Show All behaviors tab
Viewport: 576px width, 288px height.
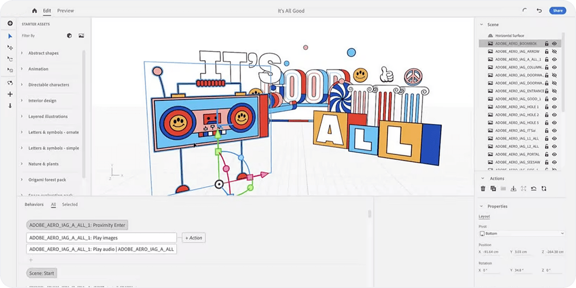click(53, 204)
